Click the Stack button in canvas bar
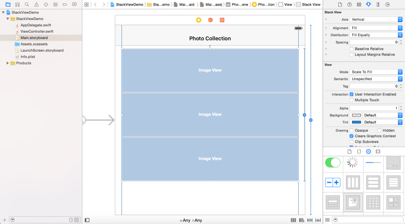 (x=293, y=220)
